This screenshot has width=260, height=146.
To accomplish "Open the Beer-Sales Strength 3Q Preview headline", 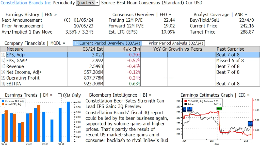I will 125,104.
